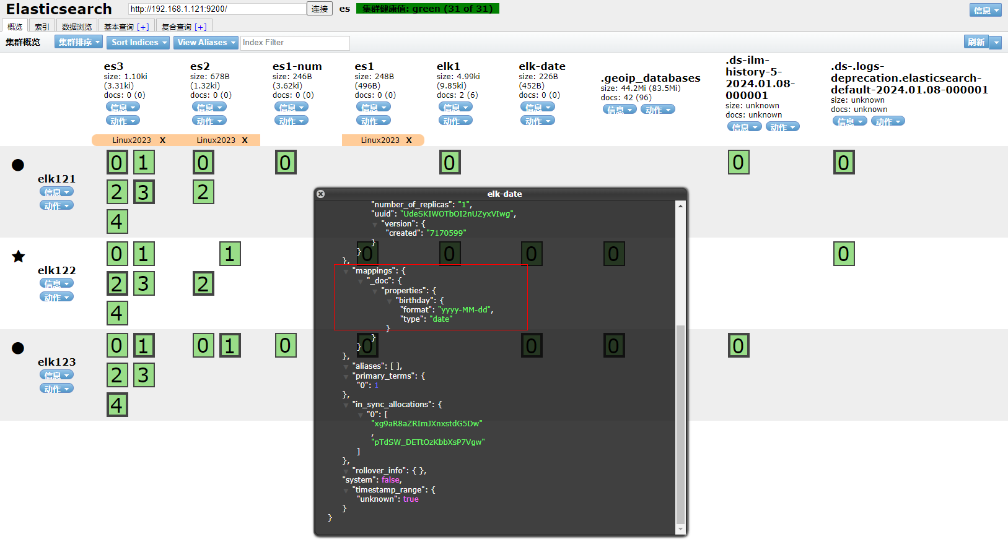Click the black circle icon beside elk123

[x=18, y=348]
